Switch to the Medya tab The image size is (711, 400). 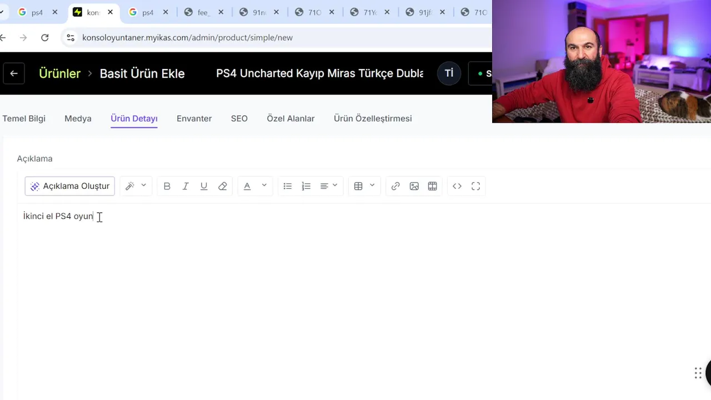point(78,118)
